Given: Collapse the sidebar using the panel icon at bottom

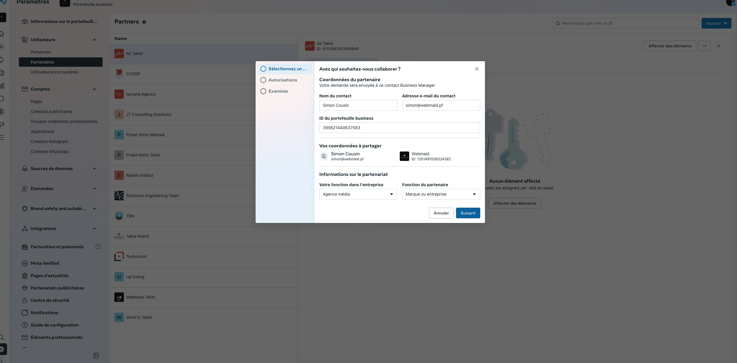Looking at the screenshot, I should pyautogui.click(x=96, y=355).
